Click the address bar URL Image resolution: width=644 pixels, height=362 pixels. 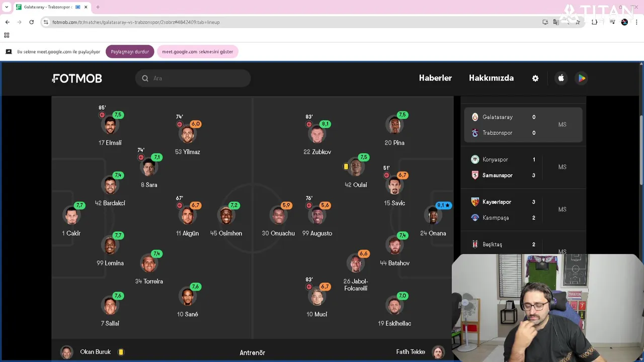point(136,22)
